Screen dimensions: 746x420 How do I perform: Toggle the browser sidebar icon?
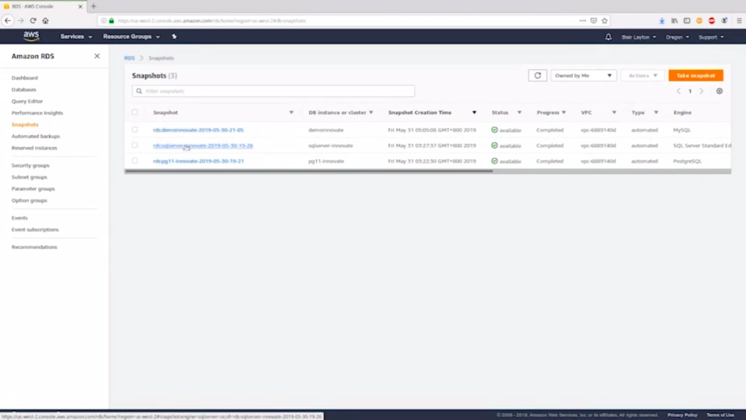(687, 21)
